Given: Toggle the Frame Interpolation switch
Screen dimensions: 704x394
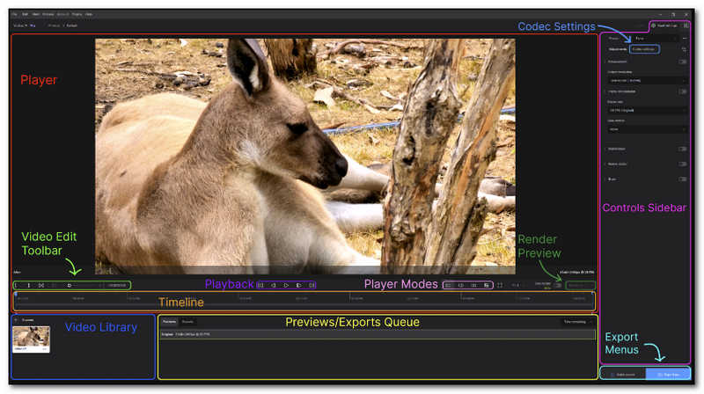Looking at the screenshot, I should (682, 91).
